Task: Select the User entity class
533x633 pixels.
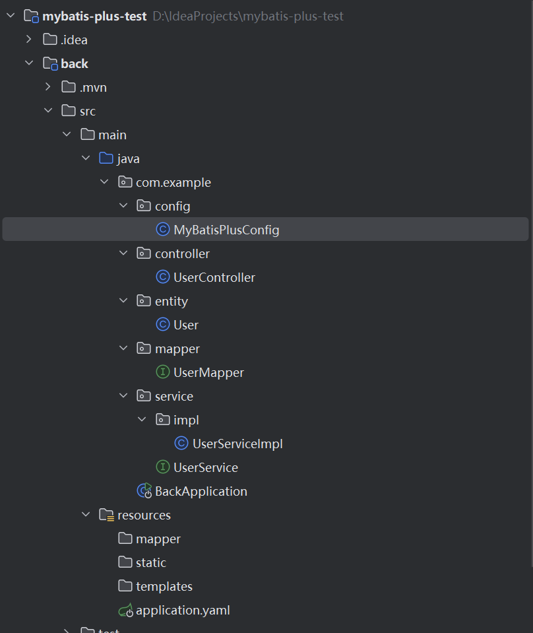Action: click(x=185, y=325)
